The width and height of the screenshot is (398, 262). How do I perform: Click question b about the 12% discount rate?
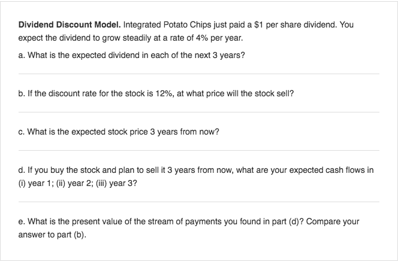(156, 93)
